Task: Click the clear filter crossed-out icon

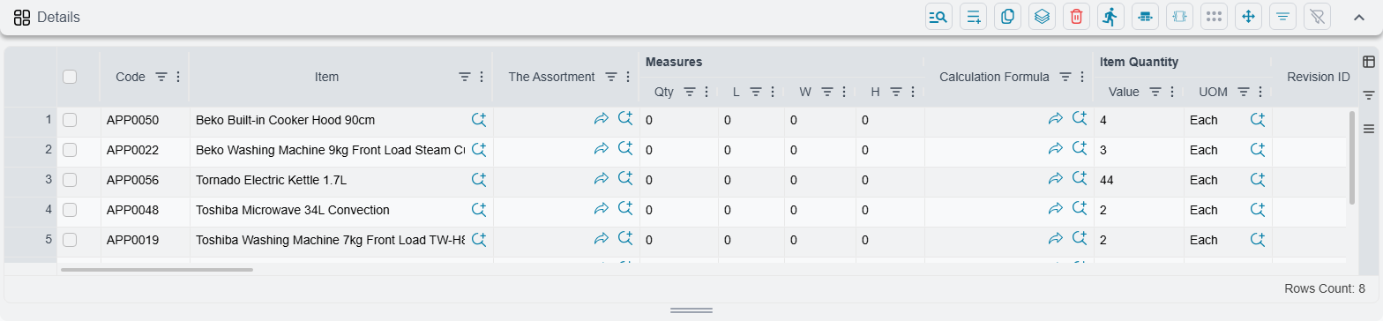Action: click(1316, 16)
